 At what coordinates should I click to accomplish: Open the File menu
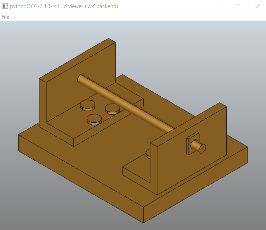pyautogui.click(x=6, y=17)
